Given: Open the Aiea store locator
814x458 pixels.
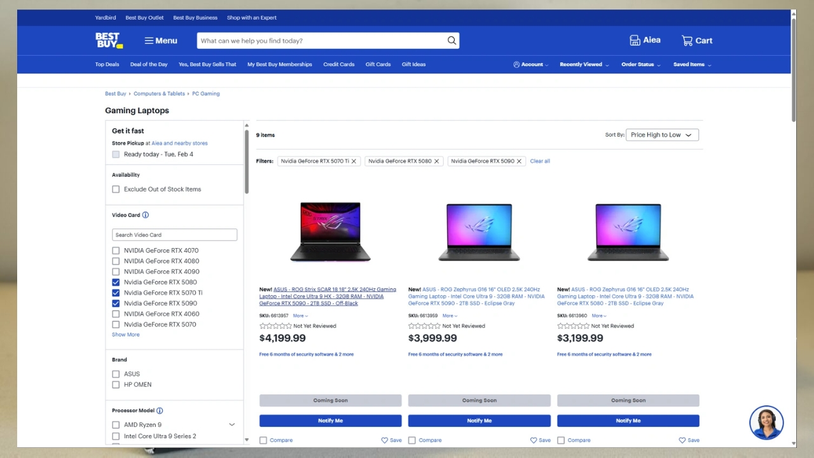Looking at the screenshot, I should [645, 40].
